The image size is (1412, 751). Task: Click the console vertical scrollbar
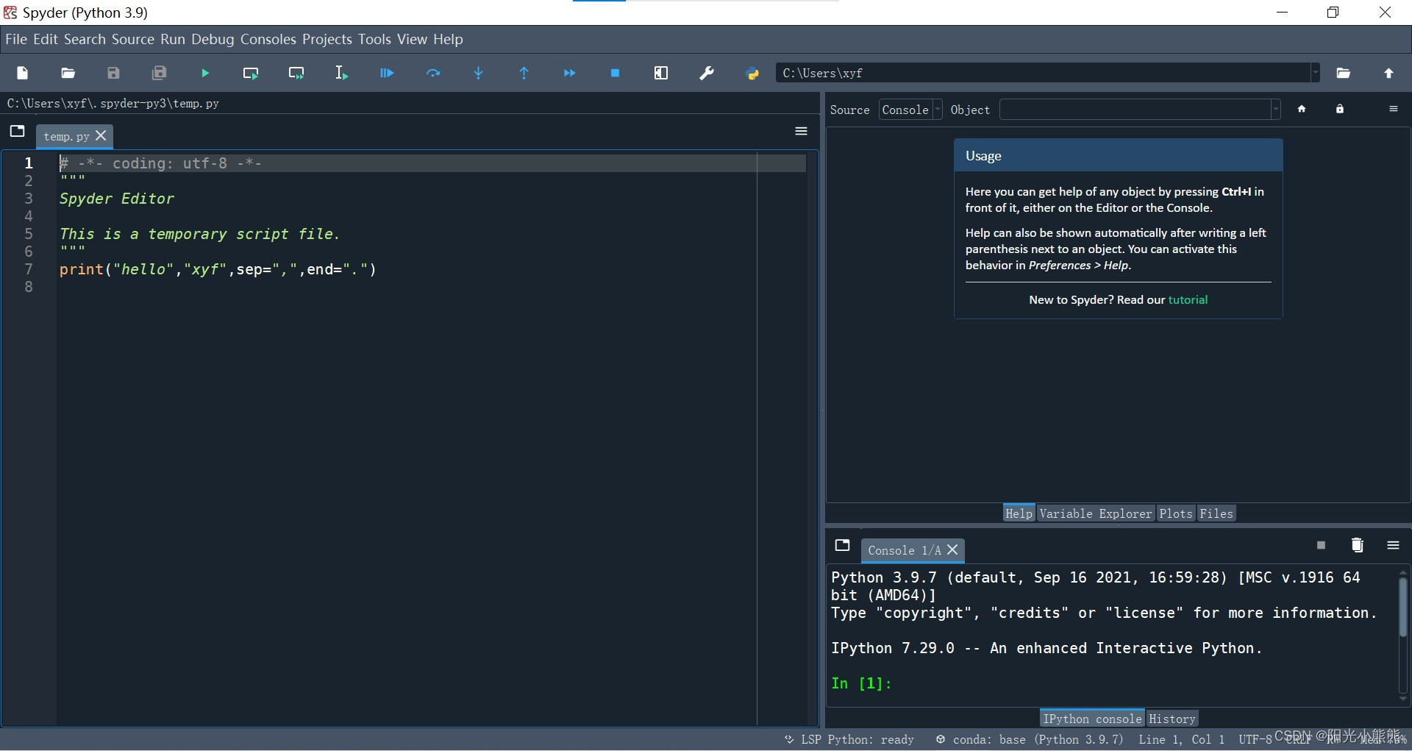[x=1402, y=607]
